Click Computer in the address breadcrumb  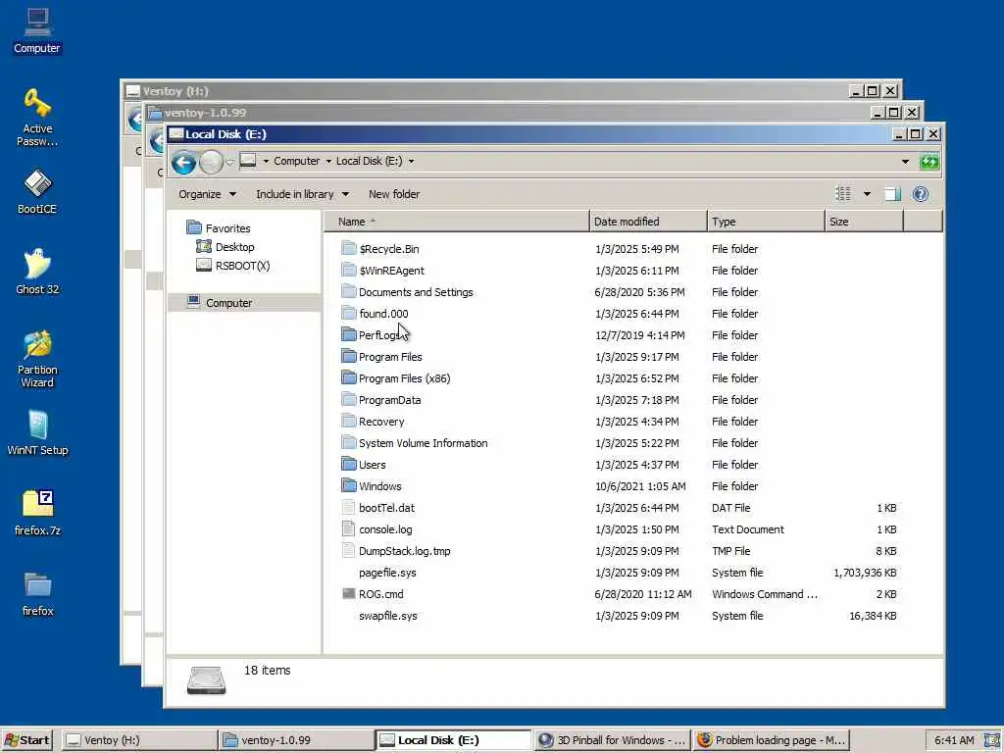(296, 161)
